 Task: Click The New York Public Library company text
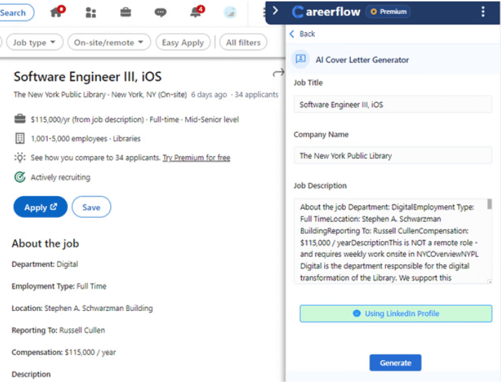60,95
